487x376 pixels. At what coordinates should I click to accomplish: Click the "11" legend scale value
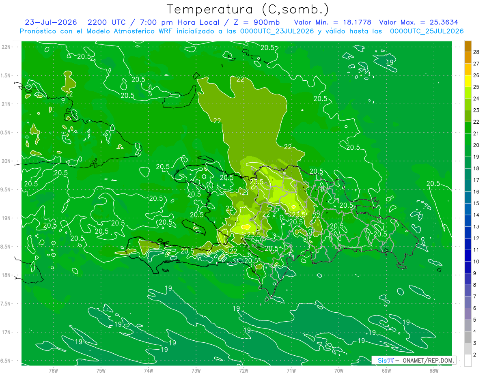click(476, 250)
